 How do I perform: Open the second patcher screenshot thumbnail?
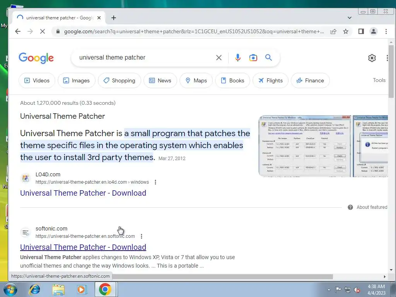point(370,146)
